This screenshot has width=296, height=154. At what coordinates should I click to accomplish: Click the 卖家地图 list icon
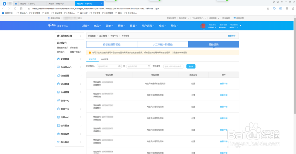(x=234, y=18)
